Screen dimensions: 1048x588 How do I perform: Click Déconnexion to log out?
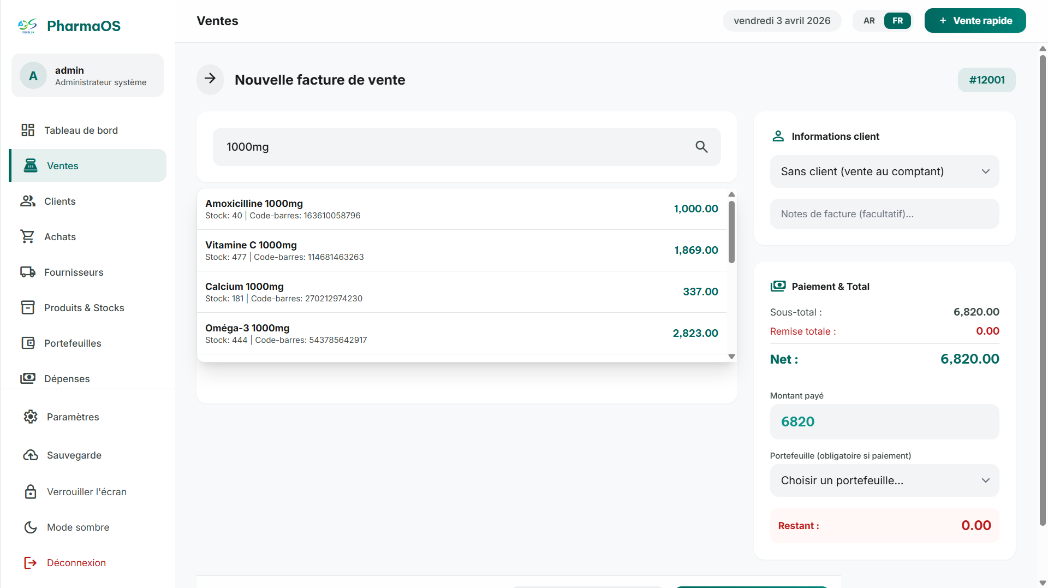coord(76,562)
